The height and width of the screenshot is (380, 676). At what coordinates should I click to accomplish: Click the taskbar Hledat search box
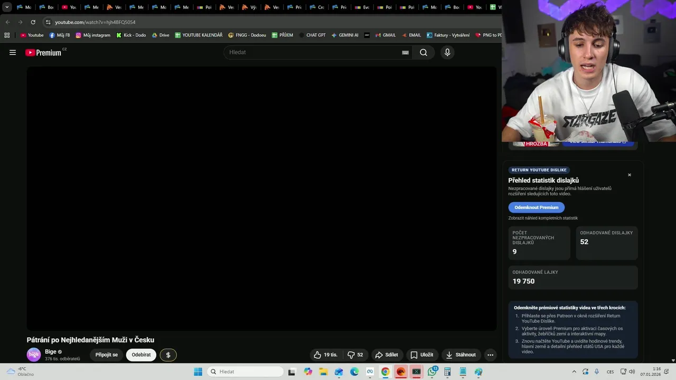(245, 372)
